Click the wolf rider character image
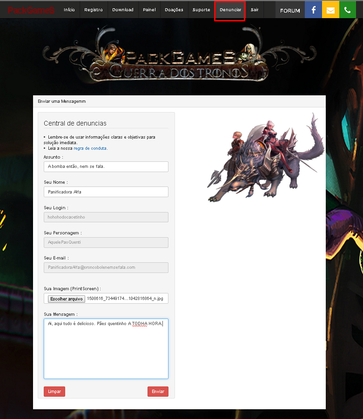The height and width of the screenshot is (419, 363). click(266, 158)
